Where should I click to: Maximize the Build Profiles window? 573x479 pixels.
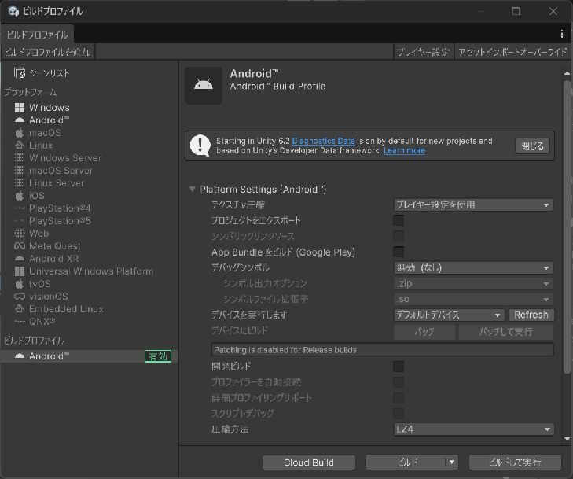pos(516,11)
